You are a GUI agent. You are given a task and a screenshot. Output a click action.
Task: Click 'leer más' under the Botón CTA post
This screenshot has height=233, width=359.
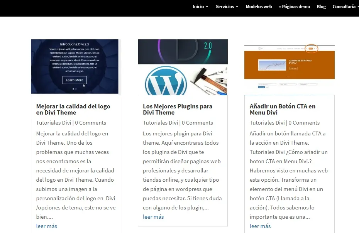[x=260, y=226]
